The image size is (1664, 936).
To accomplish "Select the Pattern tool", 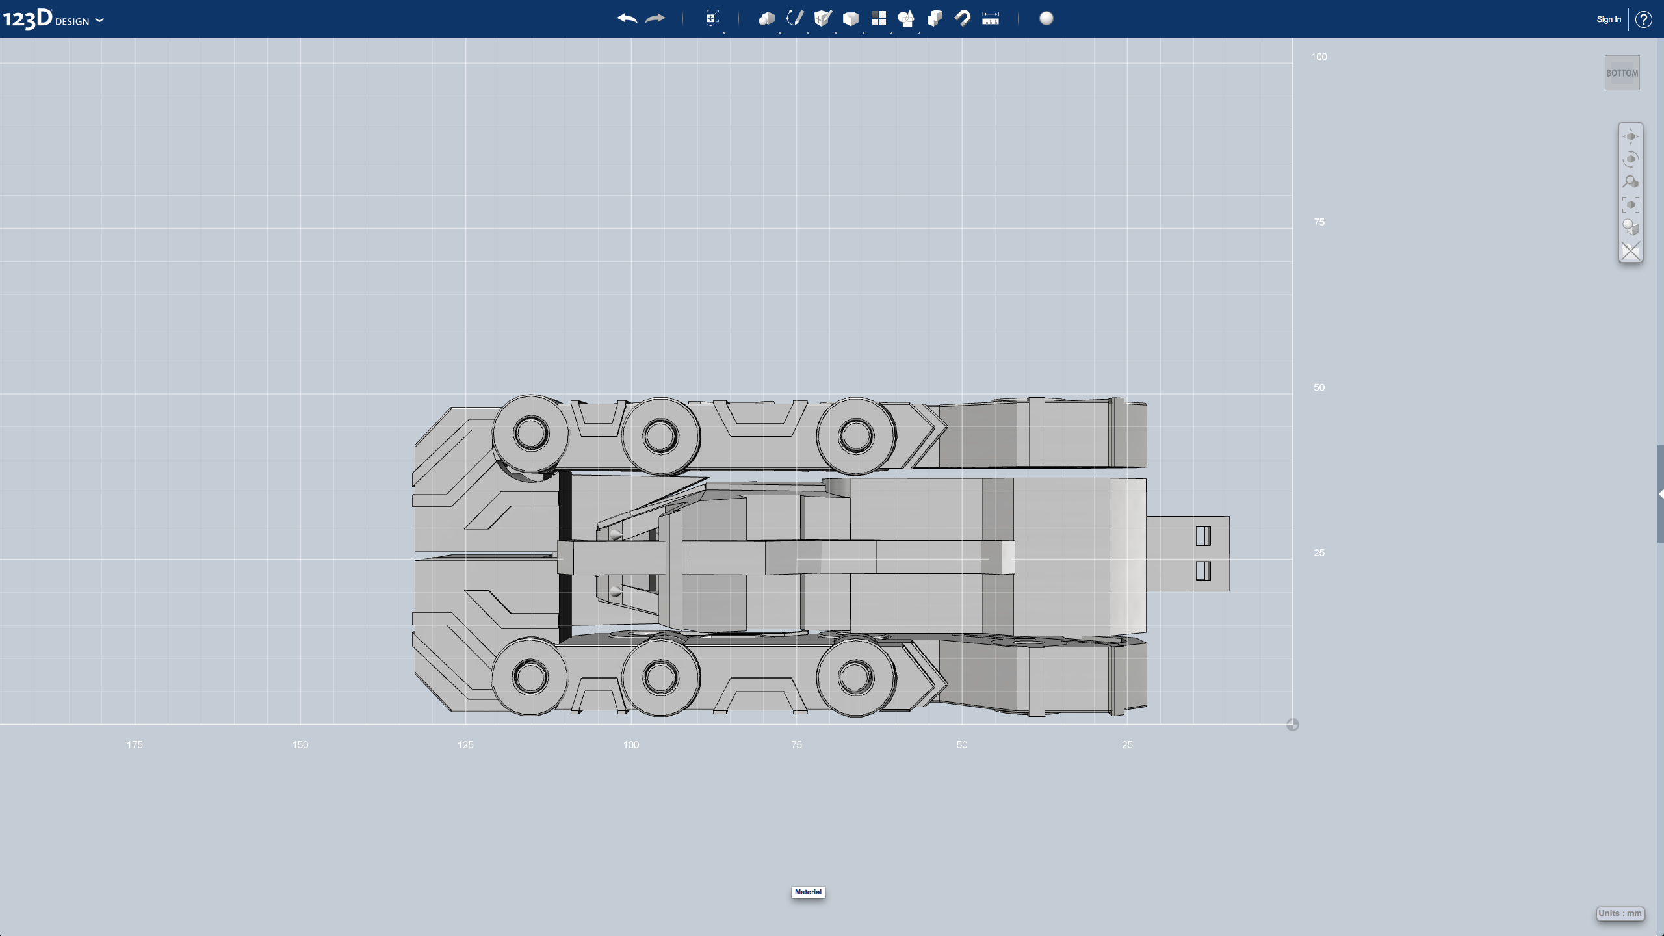I will [879, 19].
